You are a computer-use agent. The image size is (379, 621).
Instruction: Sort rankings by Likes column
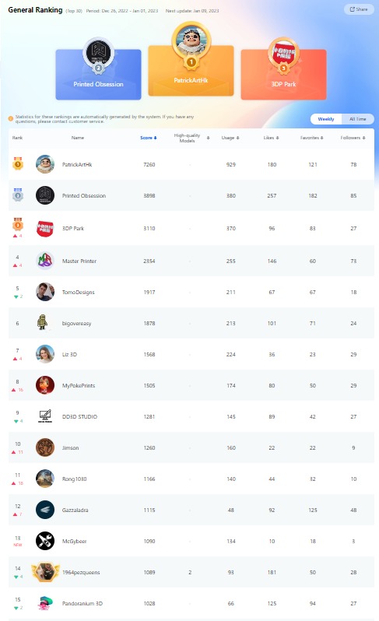click(x=272, y=138)
